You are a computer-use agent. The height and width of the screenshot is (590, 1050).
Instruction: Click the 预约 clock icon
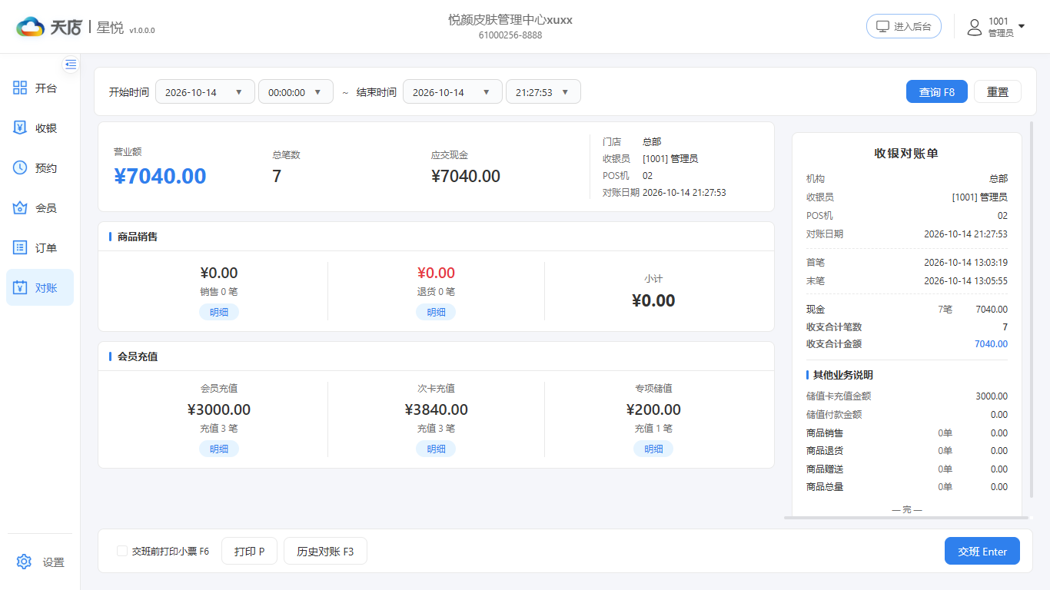21,168
